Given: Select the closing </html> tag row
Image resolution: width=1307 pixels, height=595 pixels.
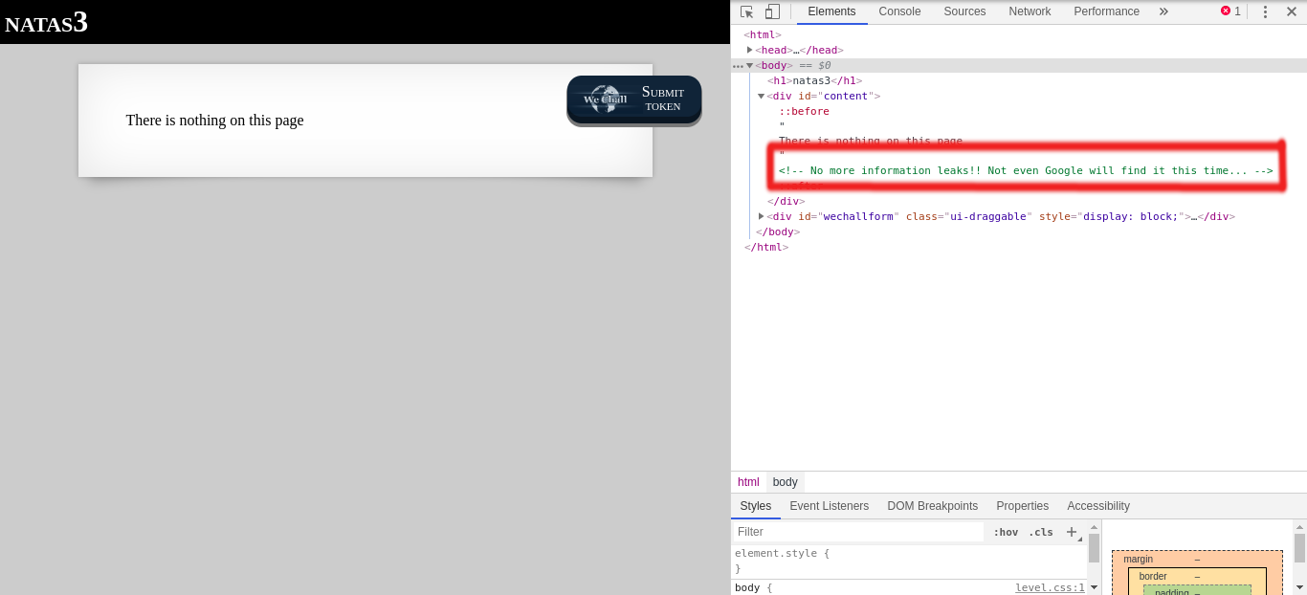Looking at the screenshot, I should [x=766, y=247].
